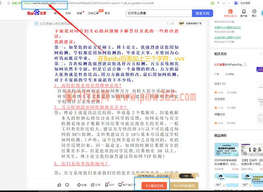Click the ¥128 course price
This screenshot has height=192, width=263.
[235, 169]
